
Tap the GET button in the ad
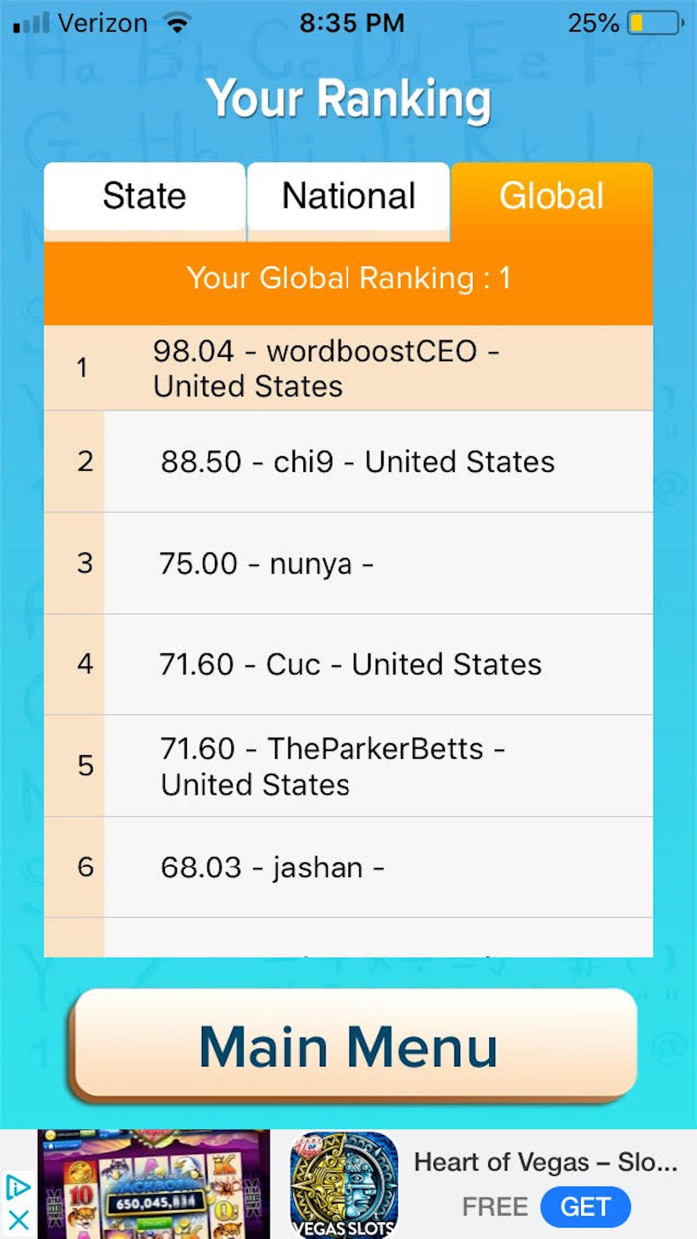click(x=585, y=1206)
